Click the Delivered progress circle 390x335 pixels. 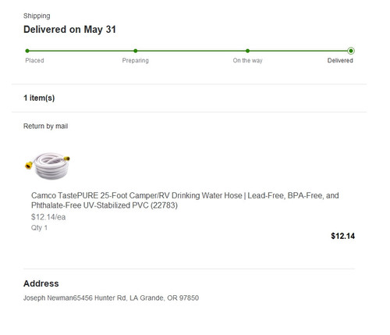point(351,51)
